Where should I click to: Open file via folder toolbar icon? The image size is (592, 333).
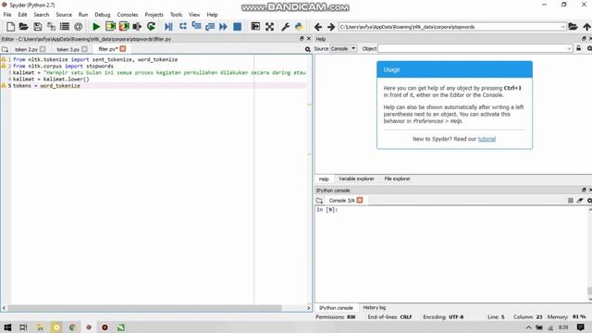[24, 27]
